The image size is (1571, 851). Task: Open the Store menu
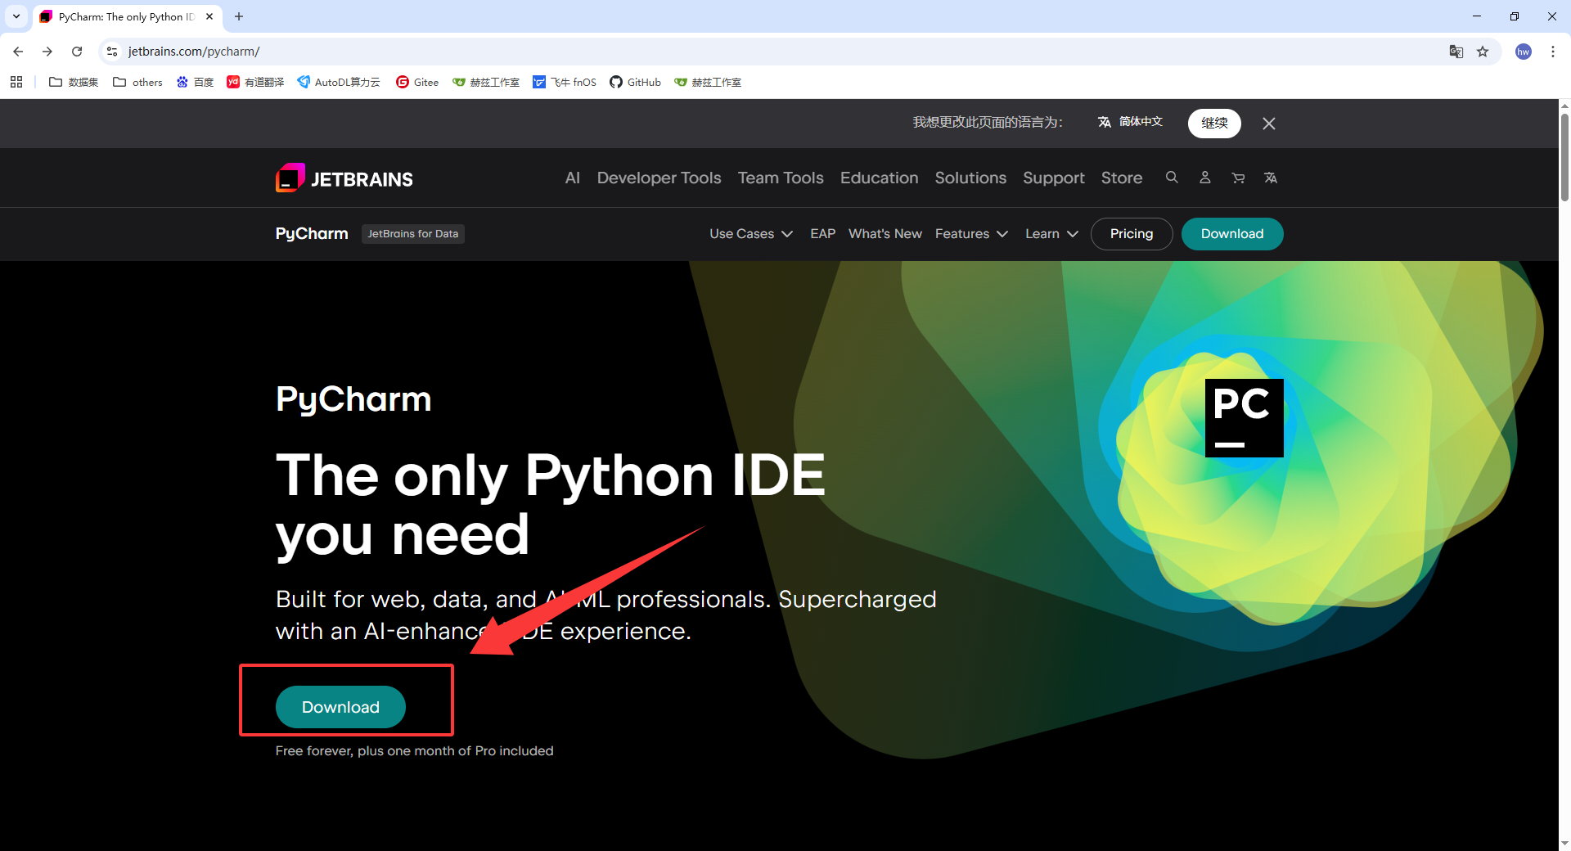point(1121,178)
